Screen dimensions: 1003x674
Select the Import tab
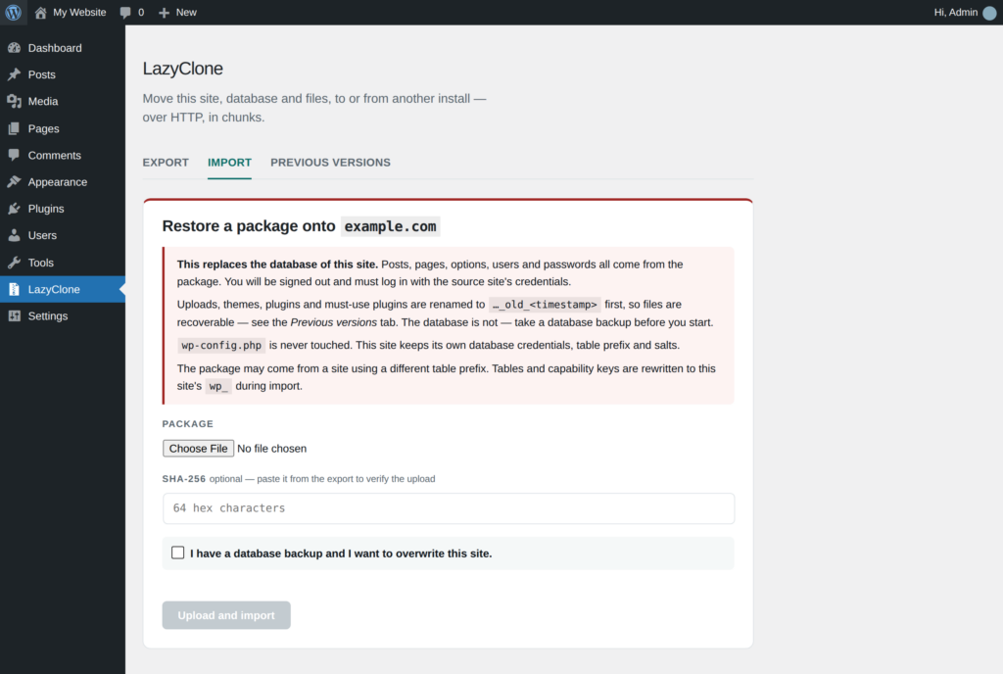click(229, 163)
